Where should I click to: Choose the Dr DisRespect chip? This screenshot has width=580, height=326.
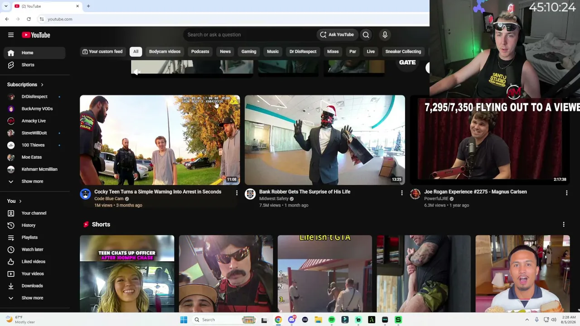point(303,52)
